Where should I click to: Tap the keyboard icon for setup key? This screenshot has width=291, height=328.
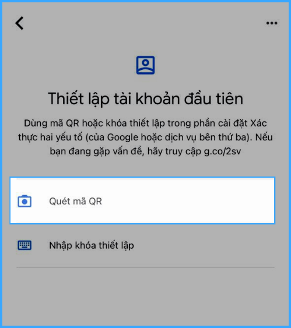point(24,245)
